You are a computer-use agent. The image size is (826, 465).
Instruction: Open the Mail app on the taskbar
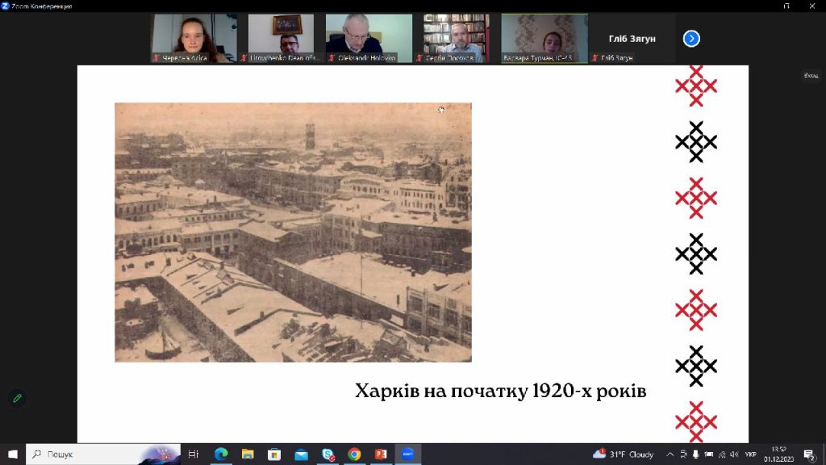coord(301,454)
